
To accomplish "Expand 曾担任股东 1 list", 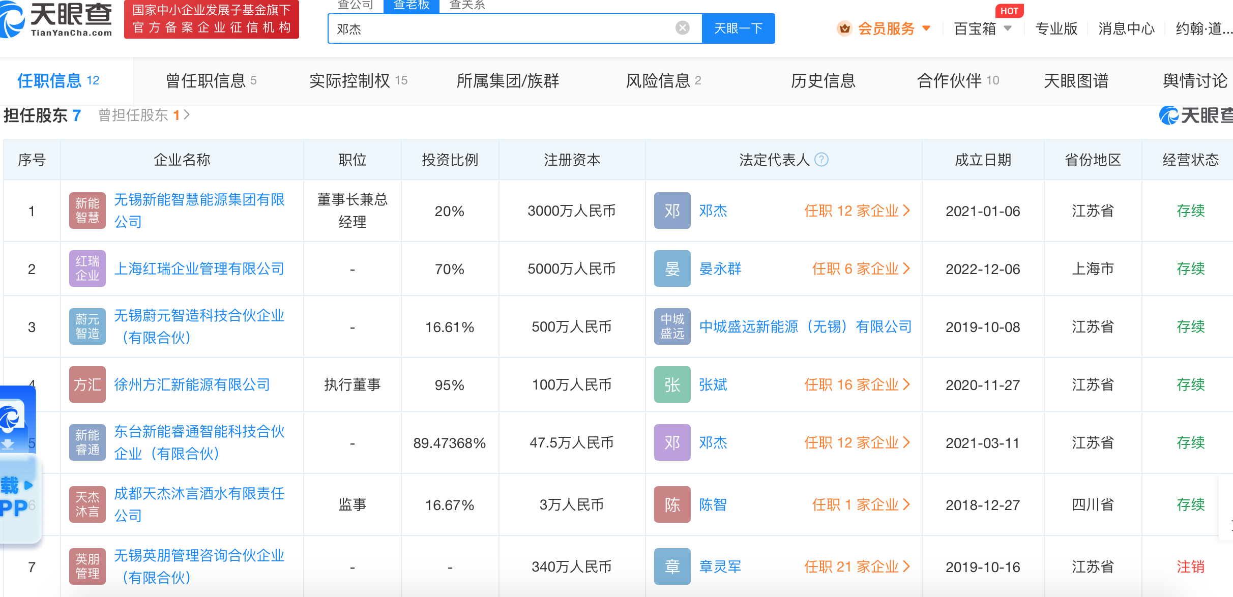I will click(144, 115).
